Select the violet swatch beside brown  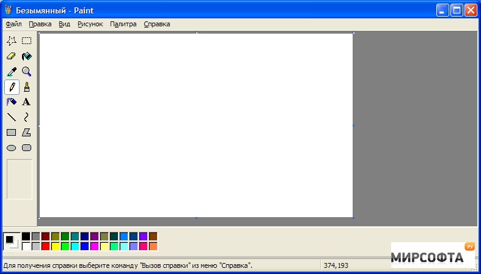click(143, 237)
